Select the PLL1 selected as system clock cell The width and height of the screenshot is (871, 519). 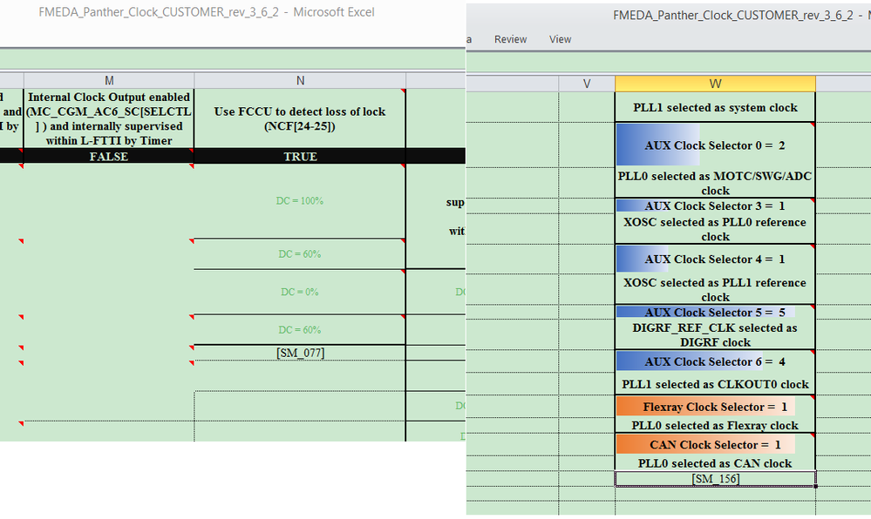(715, 106)
